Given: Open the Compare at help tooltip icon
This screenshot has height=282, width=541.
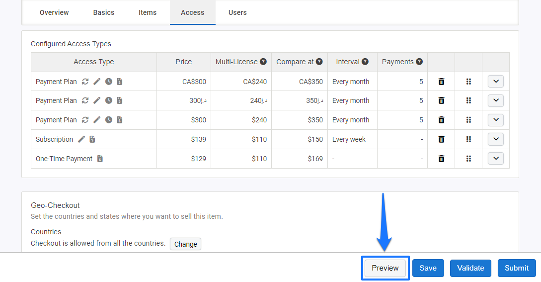Looking at the screenshot, I should [x=319, y=62].
